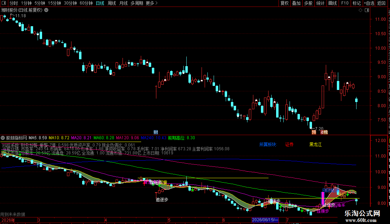The height and width of the screenshot is (224, 390).
Task: Click the 2026年 year label on timeline
Action: [x=8, y=220]
